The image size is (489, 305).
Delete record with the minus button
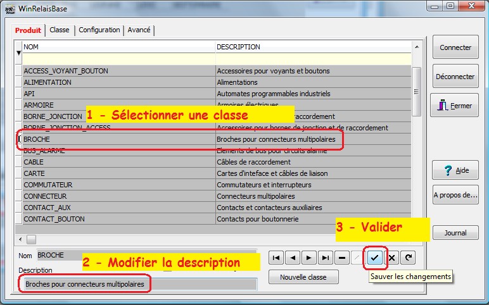(341, 258)
